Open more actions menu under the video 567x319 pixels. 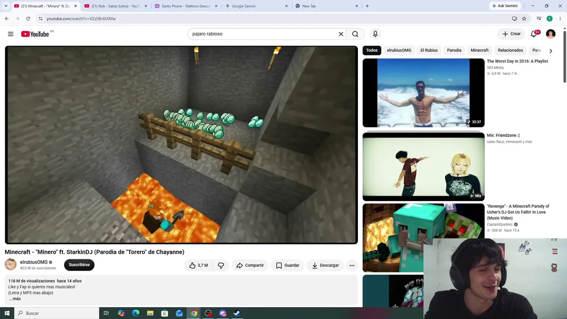click(352, 265)
